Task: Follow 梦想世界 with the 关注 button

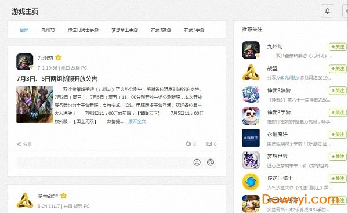Action: coord(338,157)
